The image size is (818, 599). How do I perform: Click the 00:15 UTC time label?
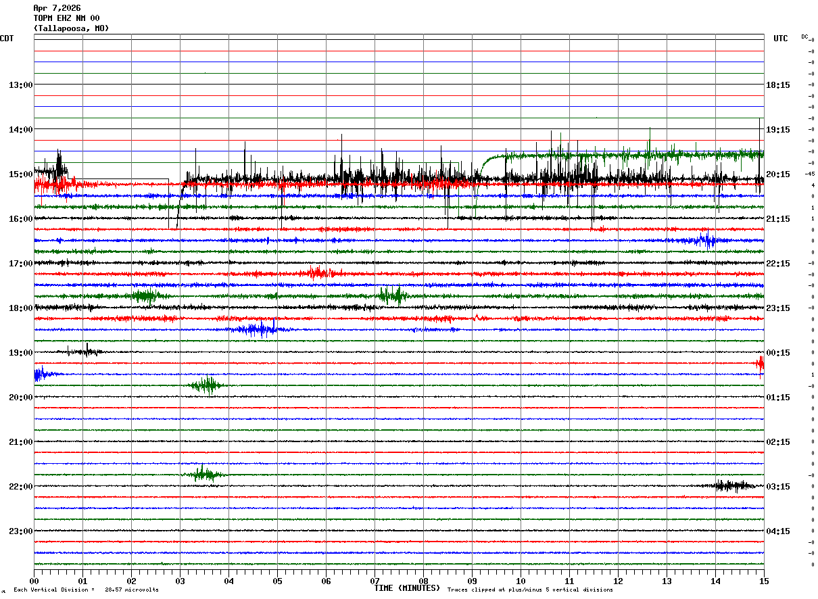(778, 353)
